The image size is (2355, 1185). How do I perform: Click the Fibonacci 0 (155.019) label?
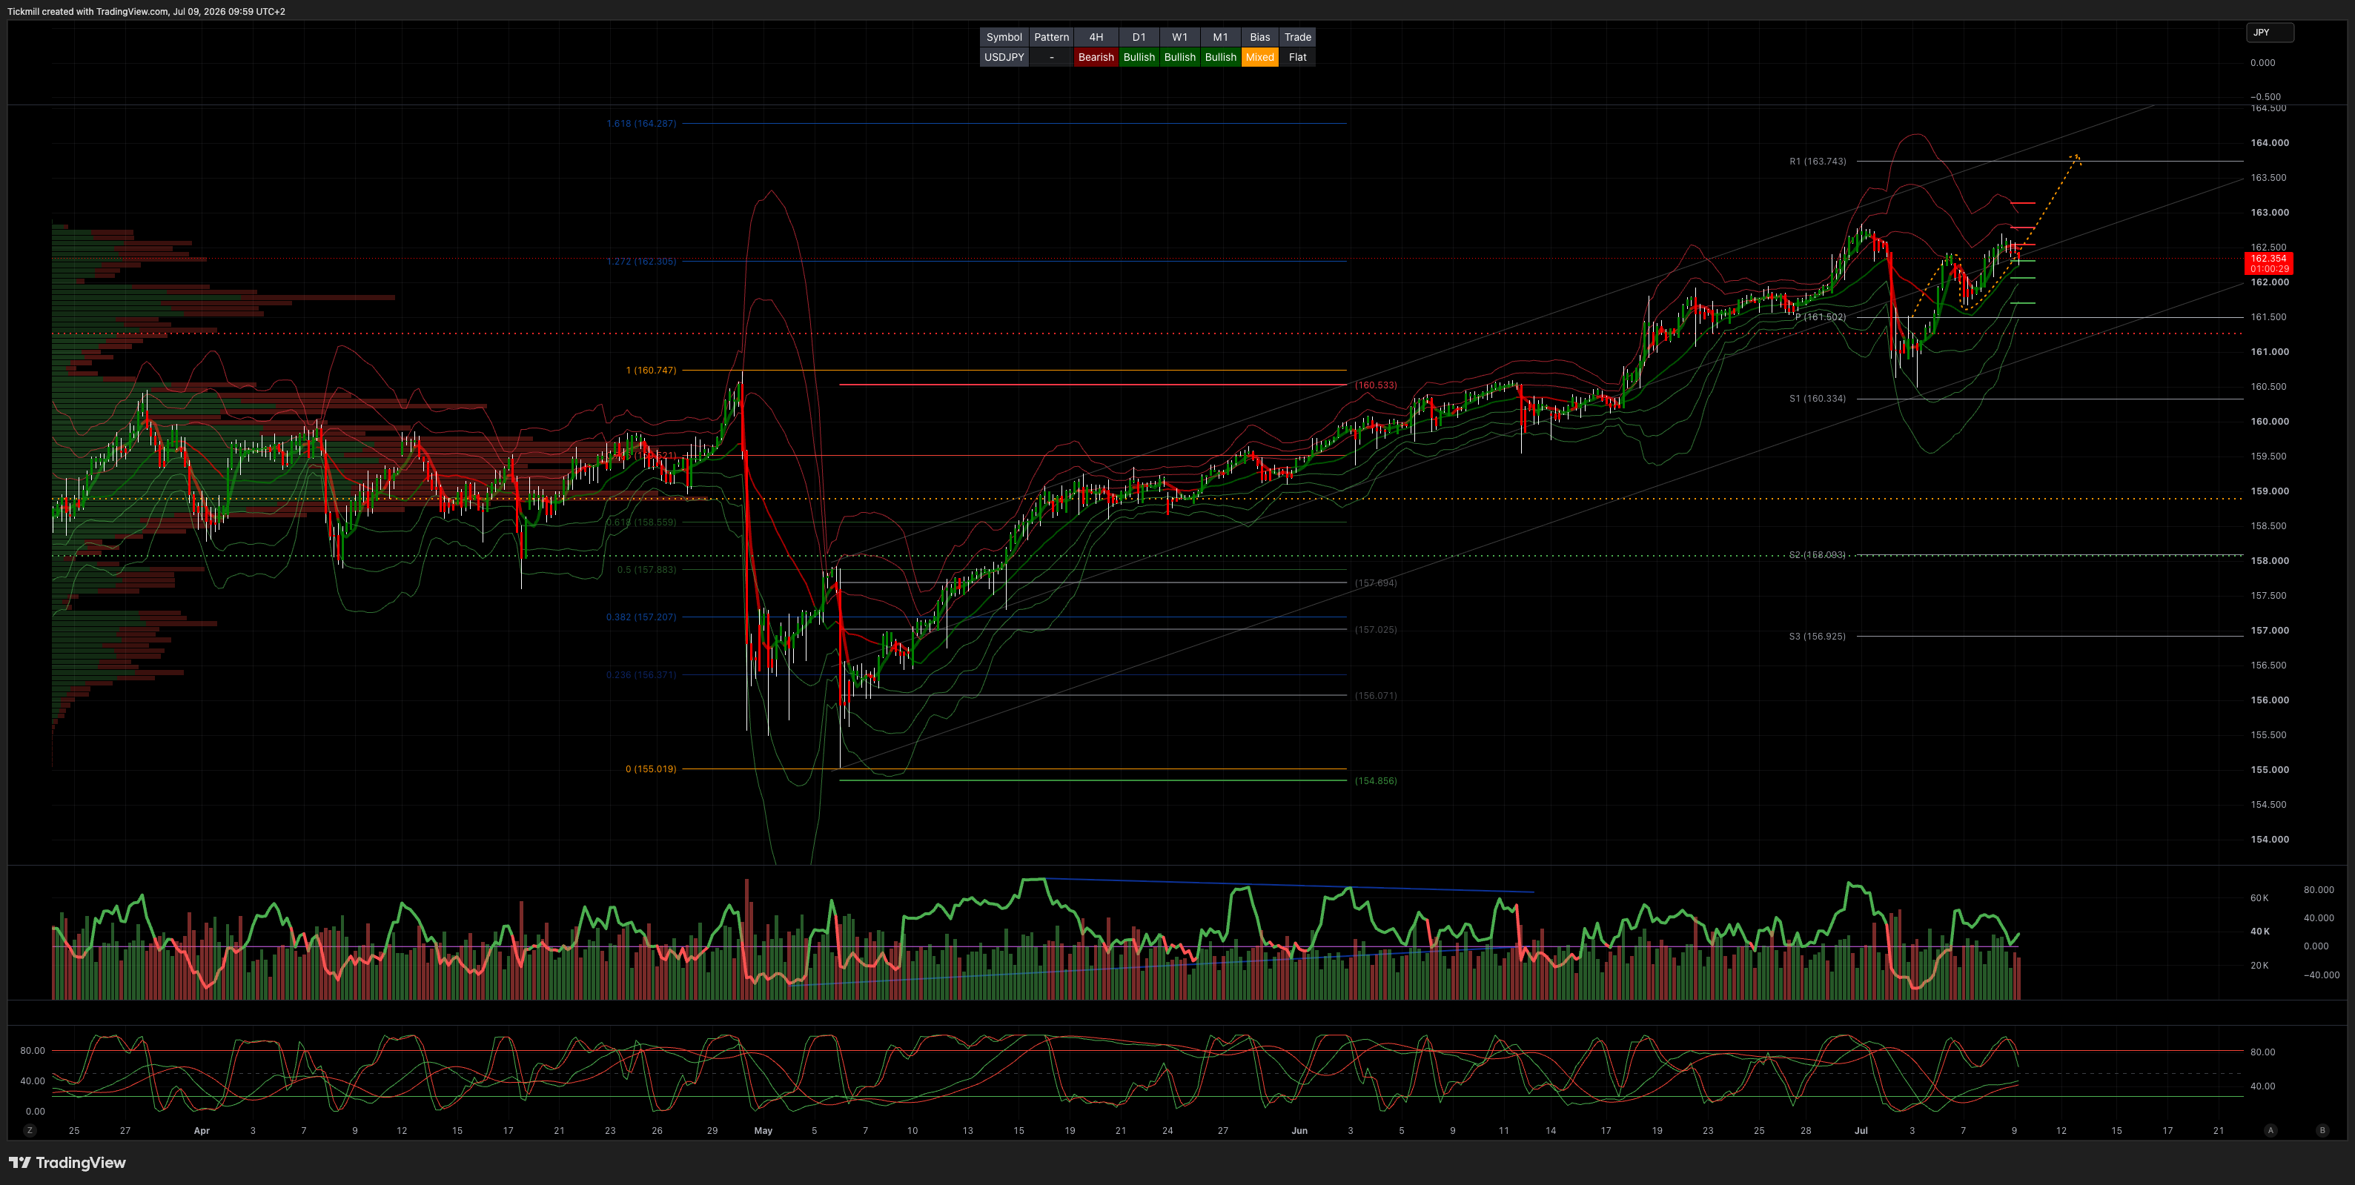pyautogui.click(x=651, y=769)
